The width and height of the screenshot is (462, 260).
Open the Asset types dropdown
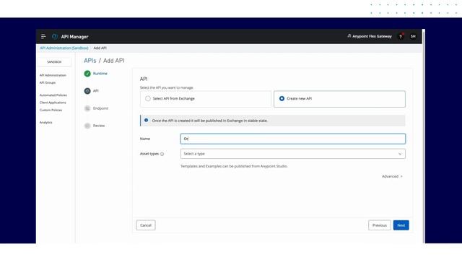pos(293,154)
